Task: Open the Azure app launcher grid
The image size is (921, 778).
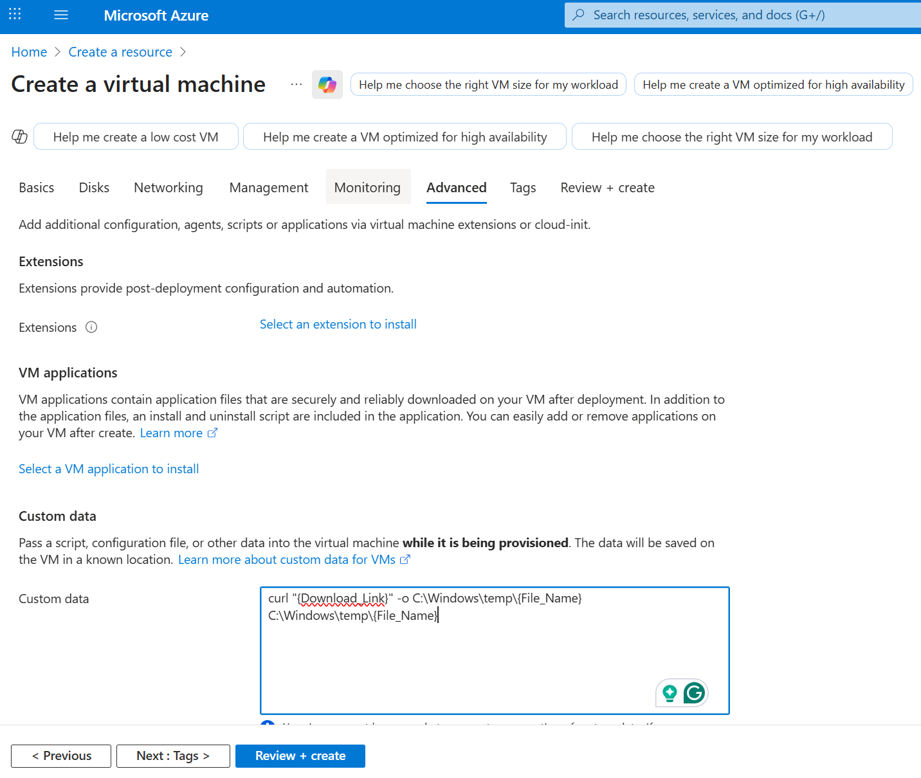Action: (x=14, y=14)
